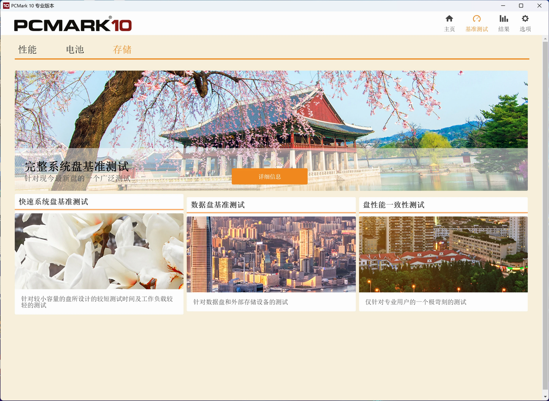Maximize the PCMark 10 window
Screen dimensions: 549x401
[521, 5]
